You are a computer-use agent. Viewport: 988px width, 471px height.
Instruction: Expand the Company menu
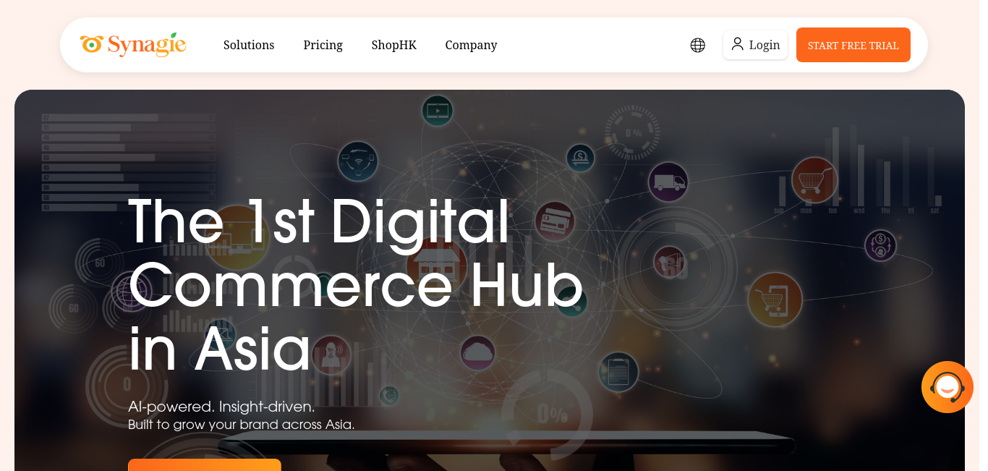coord(471,45)
